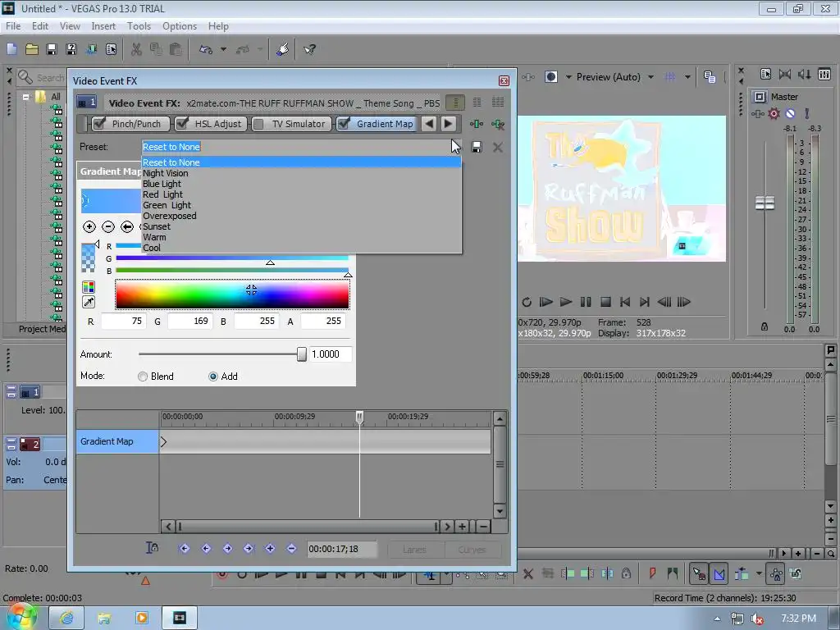The image size is (840, 630).
Task: Open the Undo history dropdown arrow
Action: pyautogui.click(x=223, y=49)
